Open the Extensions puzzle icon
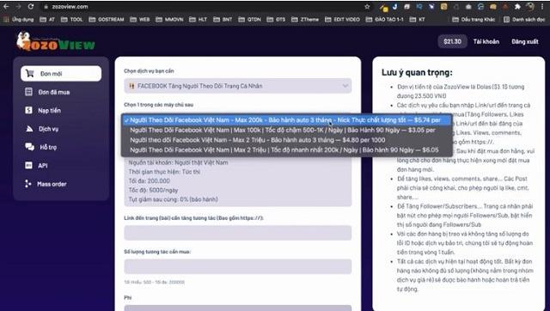 point(517,6)
